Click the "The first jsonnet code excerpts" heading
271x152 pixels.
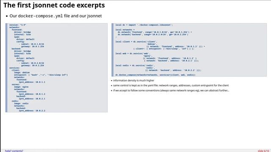pos(54,5)
